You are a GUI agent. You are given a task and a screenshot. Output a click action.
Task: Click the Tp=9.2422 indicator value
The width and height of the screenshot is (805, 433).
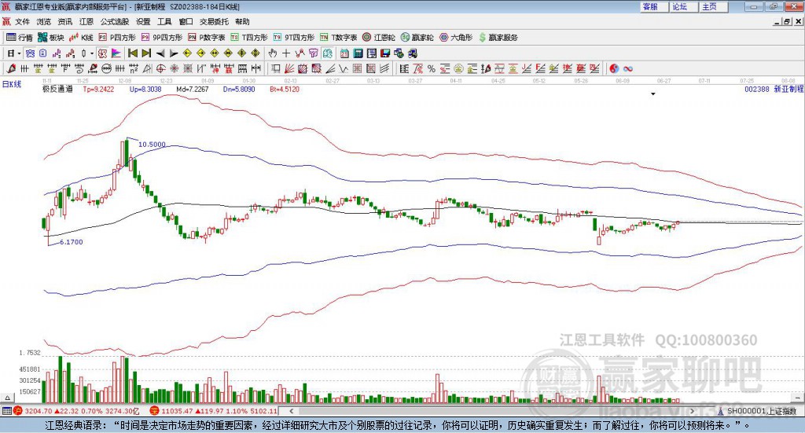[x=98, y=90]
